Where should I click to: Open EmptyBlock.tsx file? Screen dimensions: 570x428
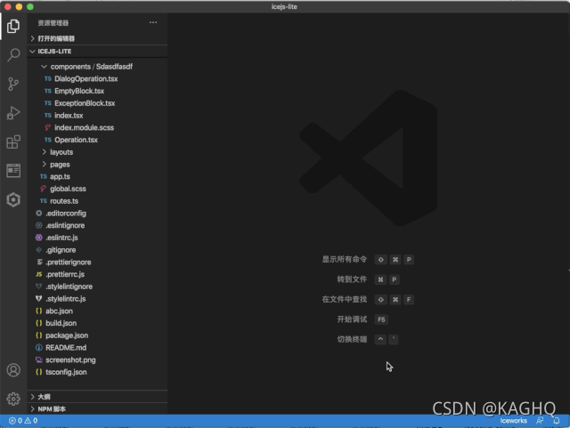pos(97,91)
